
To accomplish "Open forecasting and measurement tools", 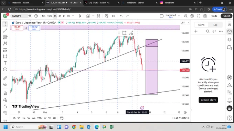I will click(5, 50).
